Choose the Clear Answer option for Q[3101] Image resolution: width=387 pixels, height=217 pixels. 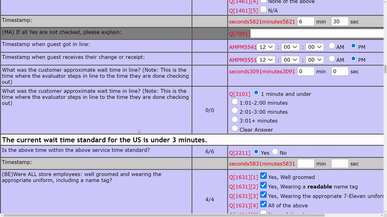[x=235, y=128]
